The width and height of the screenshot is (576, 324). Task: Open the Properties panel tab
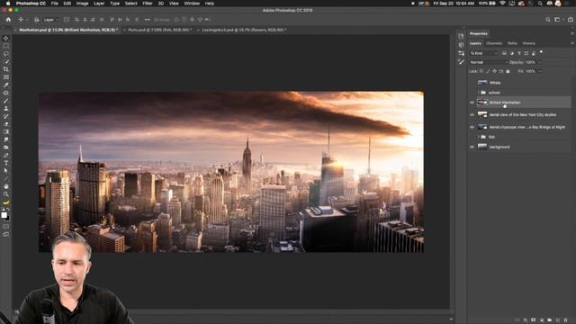[479, 33]
